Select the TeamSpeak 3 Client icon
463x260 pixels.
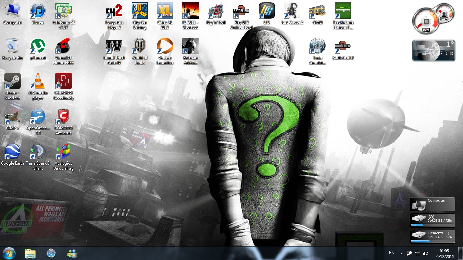pyautogui.click(x=38, y=157)
